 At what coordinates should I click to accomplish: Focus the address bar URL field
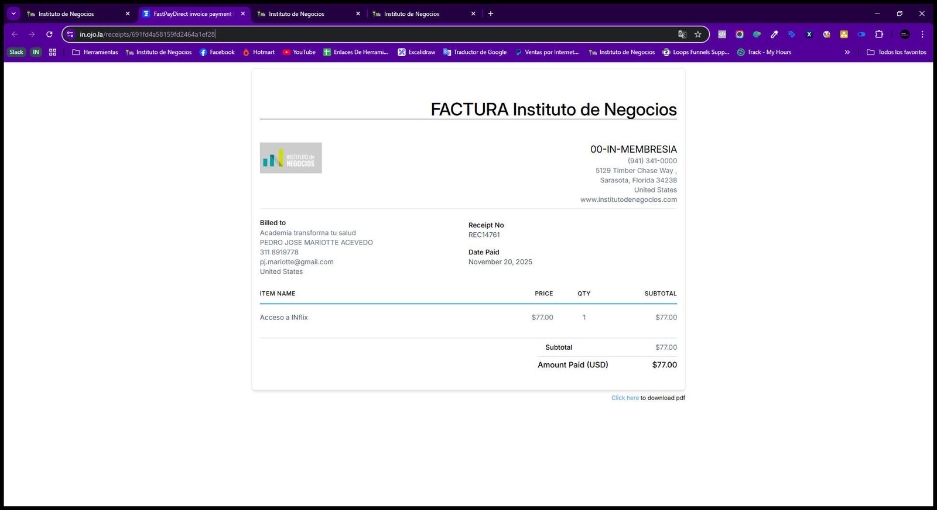point(375,35)
